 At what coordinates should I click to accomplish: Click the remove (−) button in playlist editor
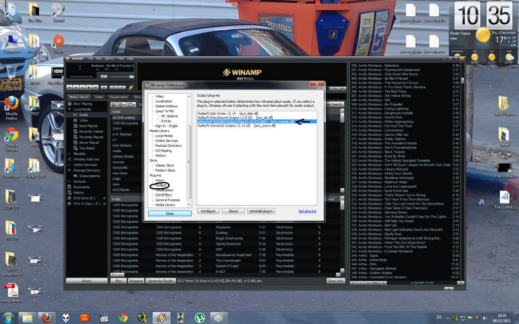[x=361, y=282]
